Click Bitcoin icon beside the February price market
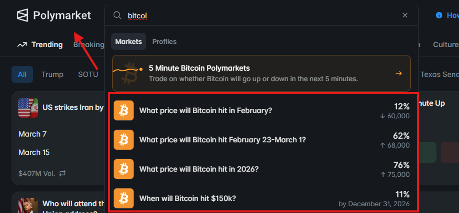Viewport: 459px width, 213px height. click(x=124, y=110)
